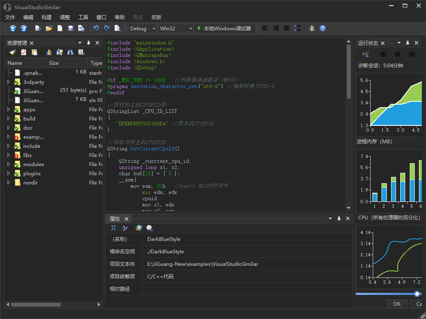
Task: Click the pi symbol icon in 属性 panel
Action: [x=114, y=228]
